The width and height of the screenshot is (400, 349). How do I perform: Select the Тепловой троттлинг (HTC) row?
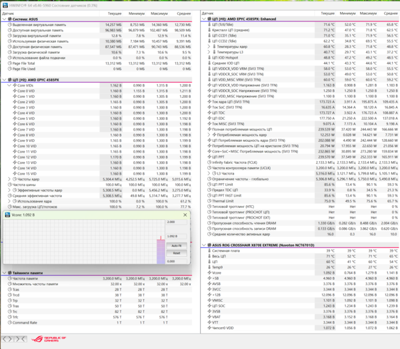[x=300, y=206]
